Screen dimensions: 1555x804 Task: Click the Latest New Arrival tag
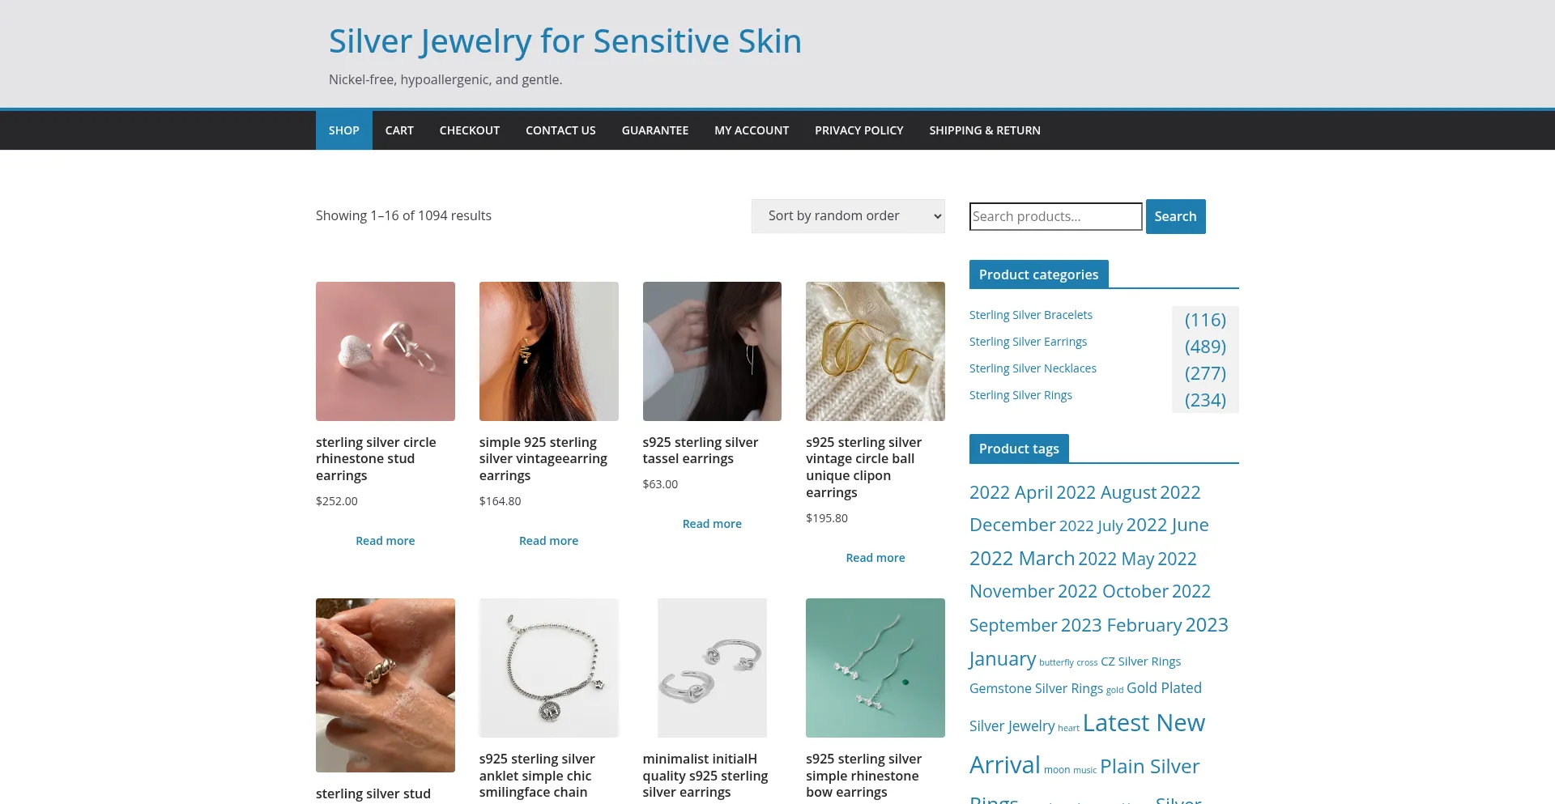(x=1144, y=723)
